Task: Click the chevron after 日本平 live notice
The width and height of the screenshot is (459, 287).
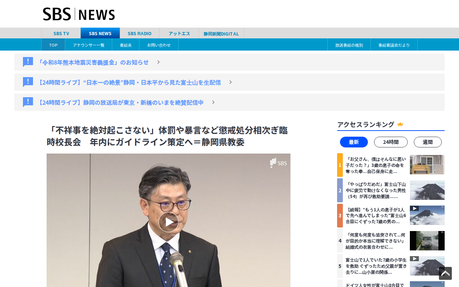Action: tap(231, 82)
